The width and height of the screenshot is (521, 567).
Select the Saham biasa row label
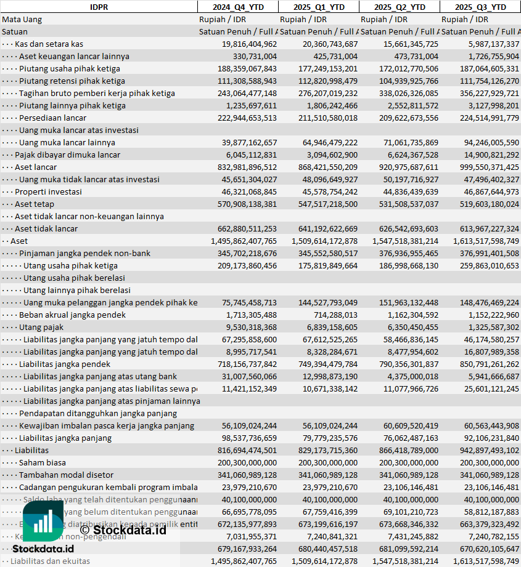click(x=43, y=462)
